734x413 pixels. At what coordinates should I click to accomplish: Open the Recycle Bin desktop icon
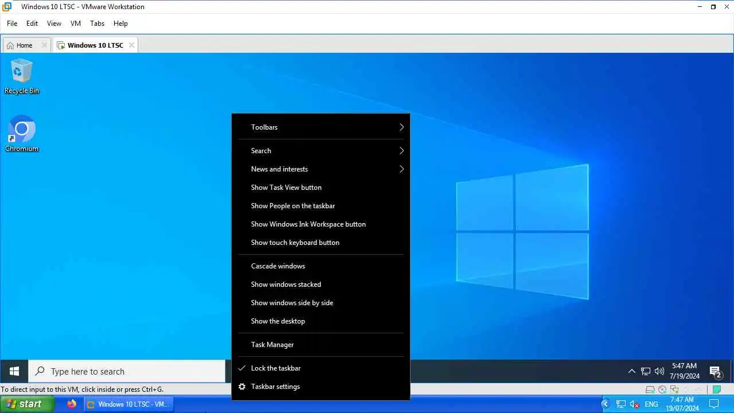[22, 77]
